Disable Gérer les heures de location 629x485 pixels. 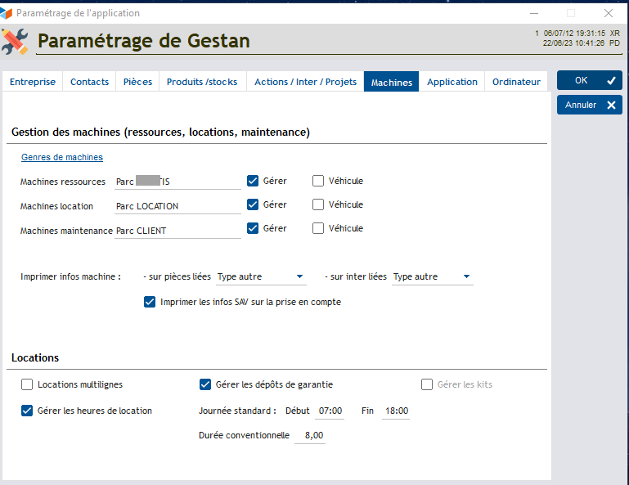pos(27,411)
